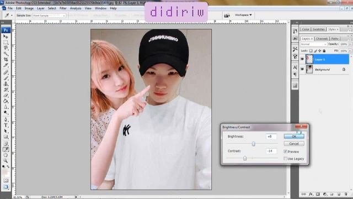Click the Brightness slider handle
This screenshot has height=199, width=353.
tap(254, 144)
